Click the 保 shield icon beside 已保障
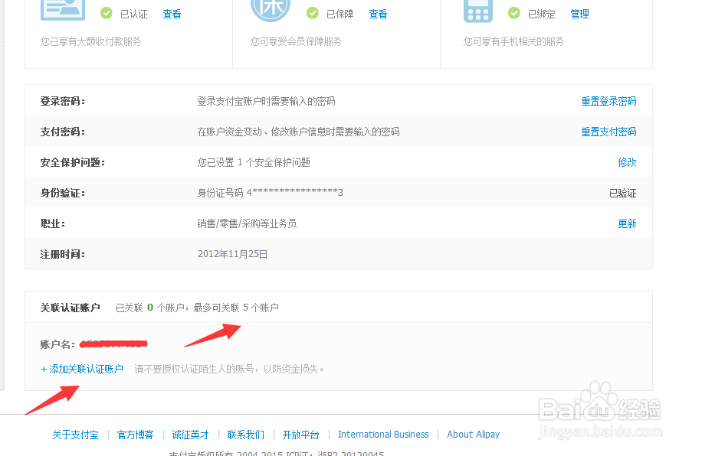The width and height of the screenshot is (702, 456). click(271, 10)
